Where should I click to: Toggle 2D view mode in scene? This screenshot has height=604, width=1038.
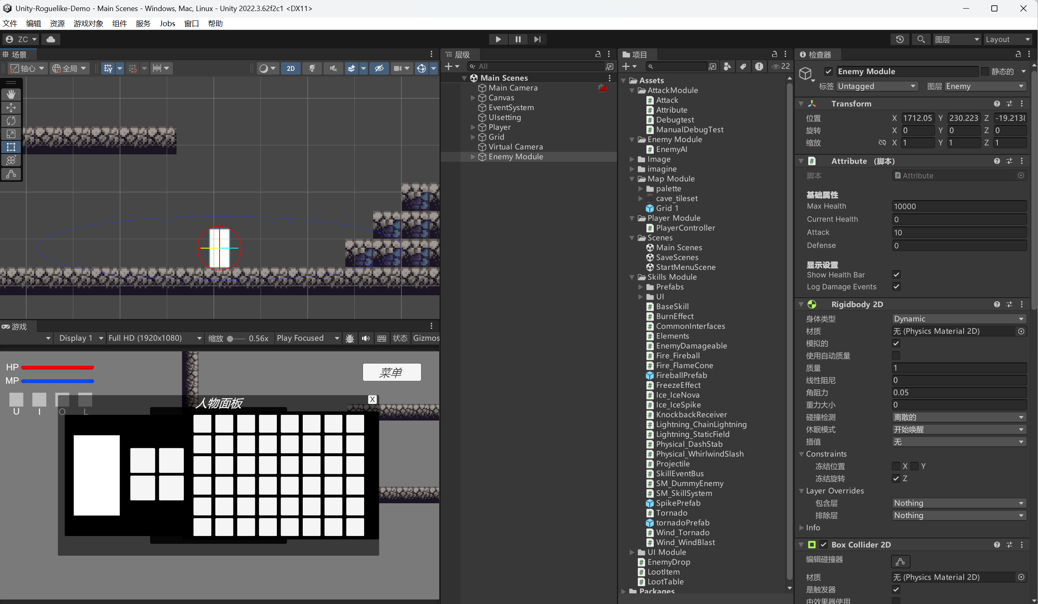pyautogui.click(x=290, y=68)
